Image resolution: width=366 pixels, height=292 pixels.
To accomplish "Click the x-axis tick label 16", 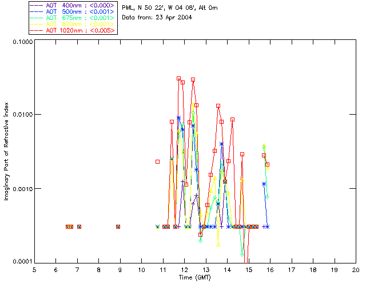I will point(270,270).
